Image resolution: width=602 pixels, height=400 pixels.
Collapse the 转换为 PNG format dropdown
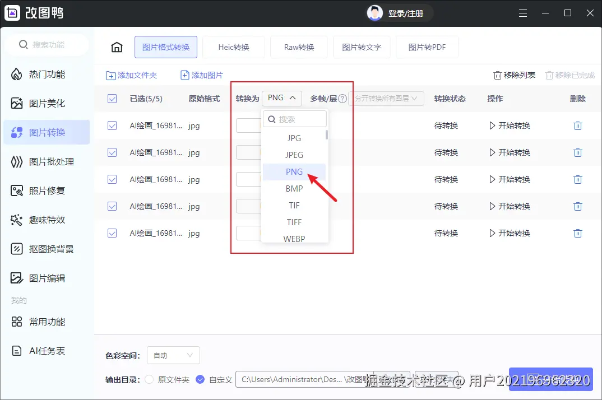[282, 98]
